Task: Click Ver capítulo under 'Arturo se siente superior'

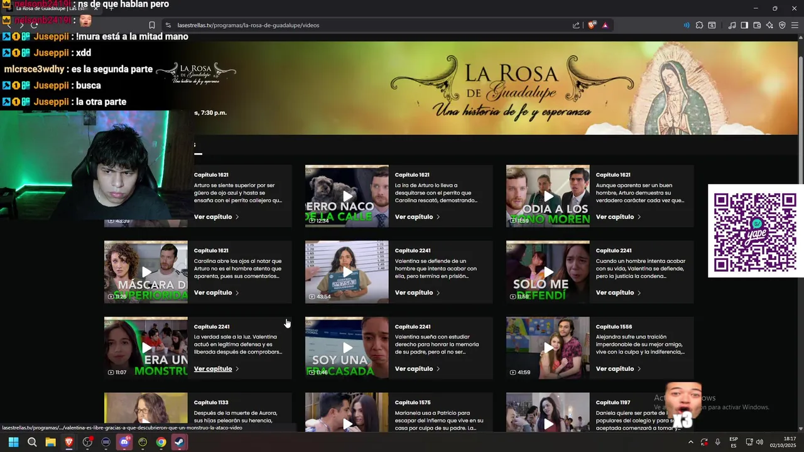Action: click(213, 217)
